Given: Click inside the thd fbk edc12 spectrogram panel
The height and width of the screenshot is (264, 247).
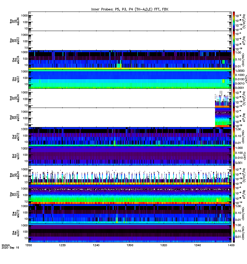Looking at the screenshot, I should click(x=130, y=137).
